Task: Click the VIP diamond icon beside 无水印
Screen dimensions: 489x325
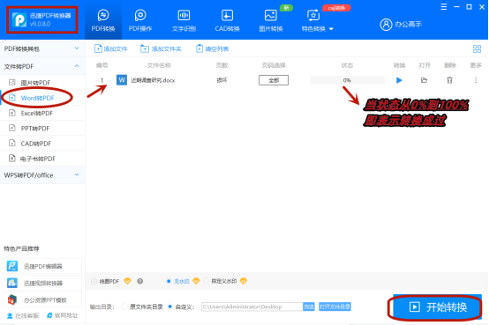Action: point(196,281)
